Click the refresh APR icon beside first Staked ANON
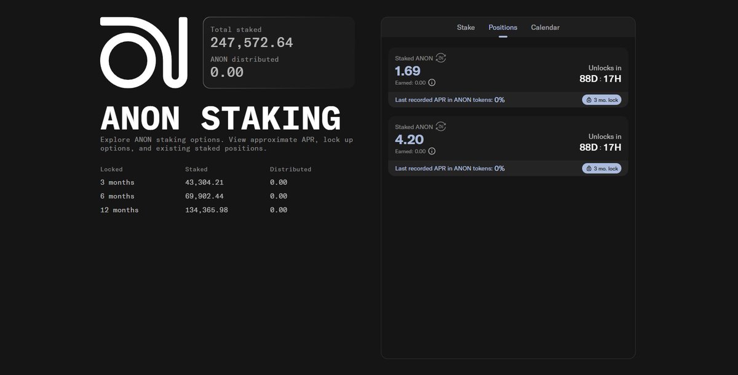The image size is (738, 375). (x=440, y=57)
